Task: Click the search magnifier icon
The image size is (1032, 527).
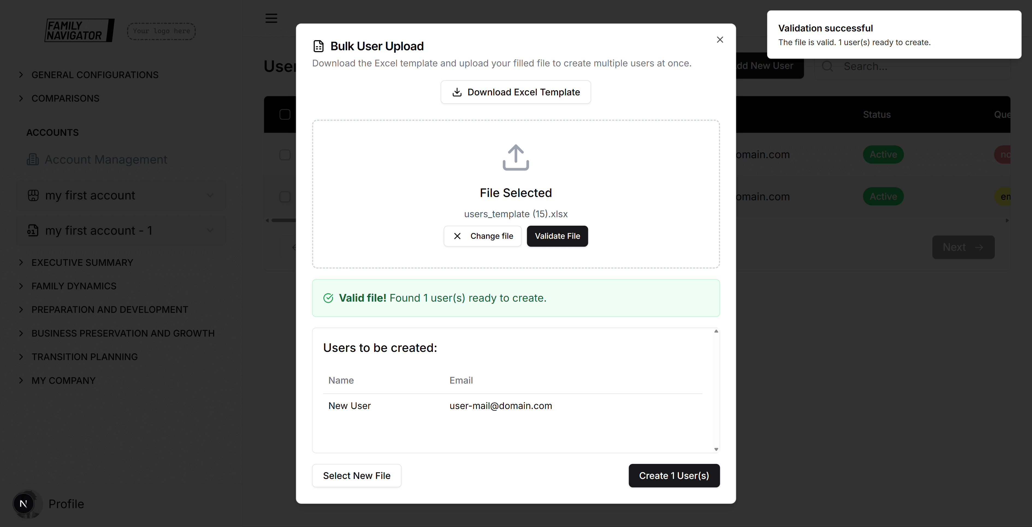Action: point(827,66)
